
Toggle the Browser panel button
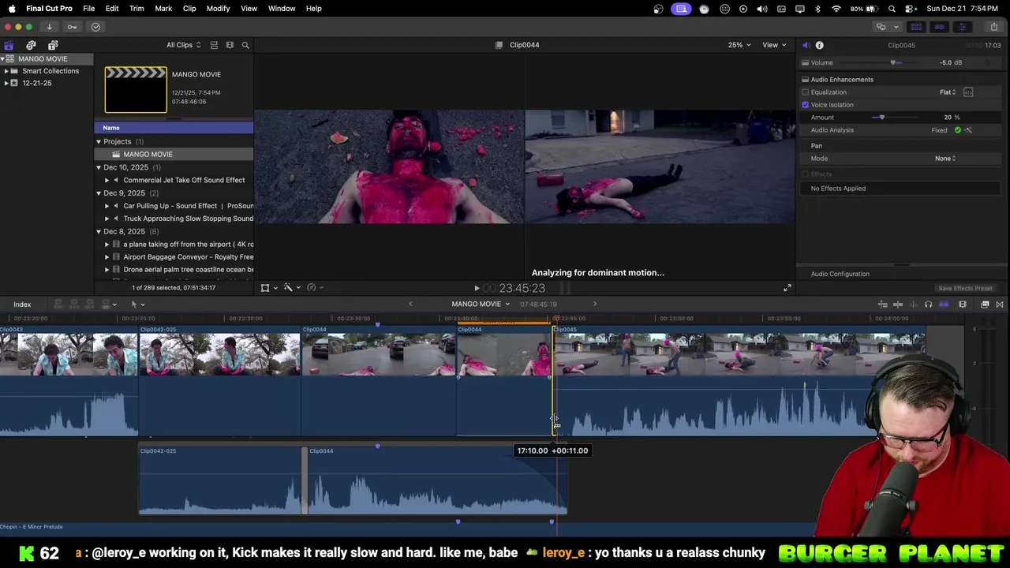click(x=916, y=27)
